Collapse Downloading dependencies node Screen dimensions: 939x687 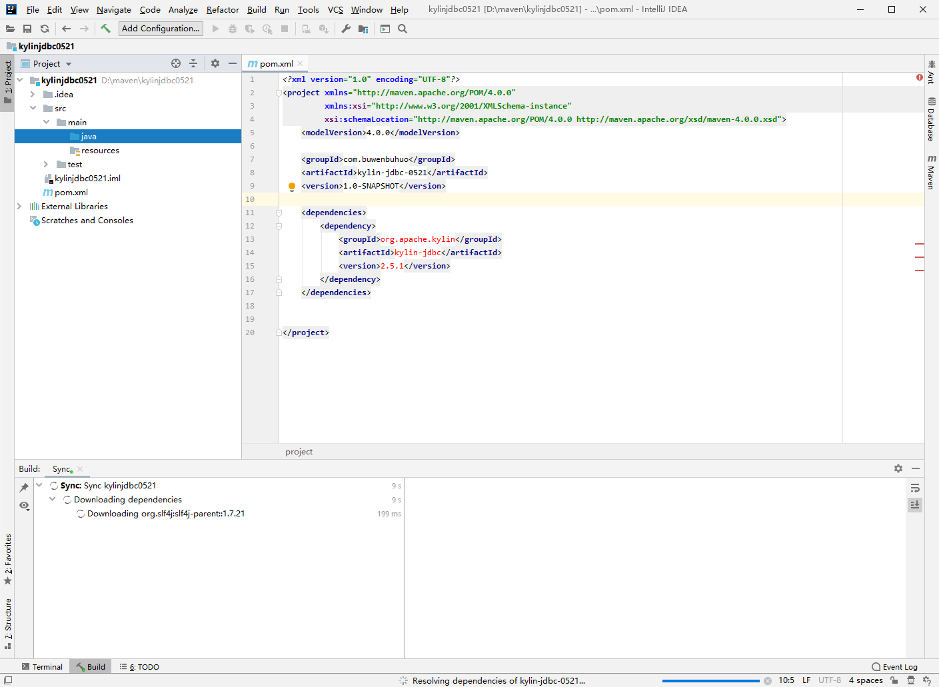click(53, 499)
